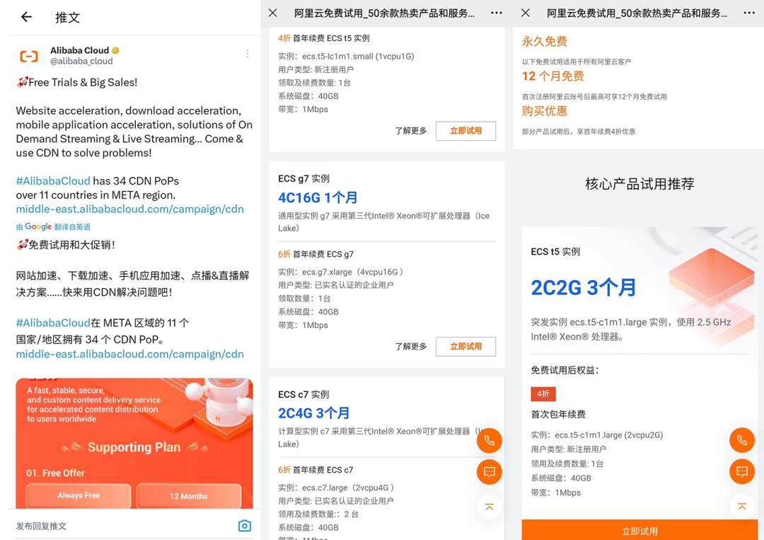764x540 pixels.
Task: Click ECS c7 实例 card label
Action: click(x=303, y=394)
